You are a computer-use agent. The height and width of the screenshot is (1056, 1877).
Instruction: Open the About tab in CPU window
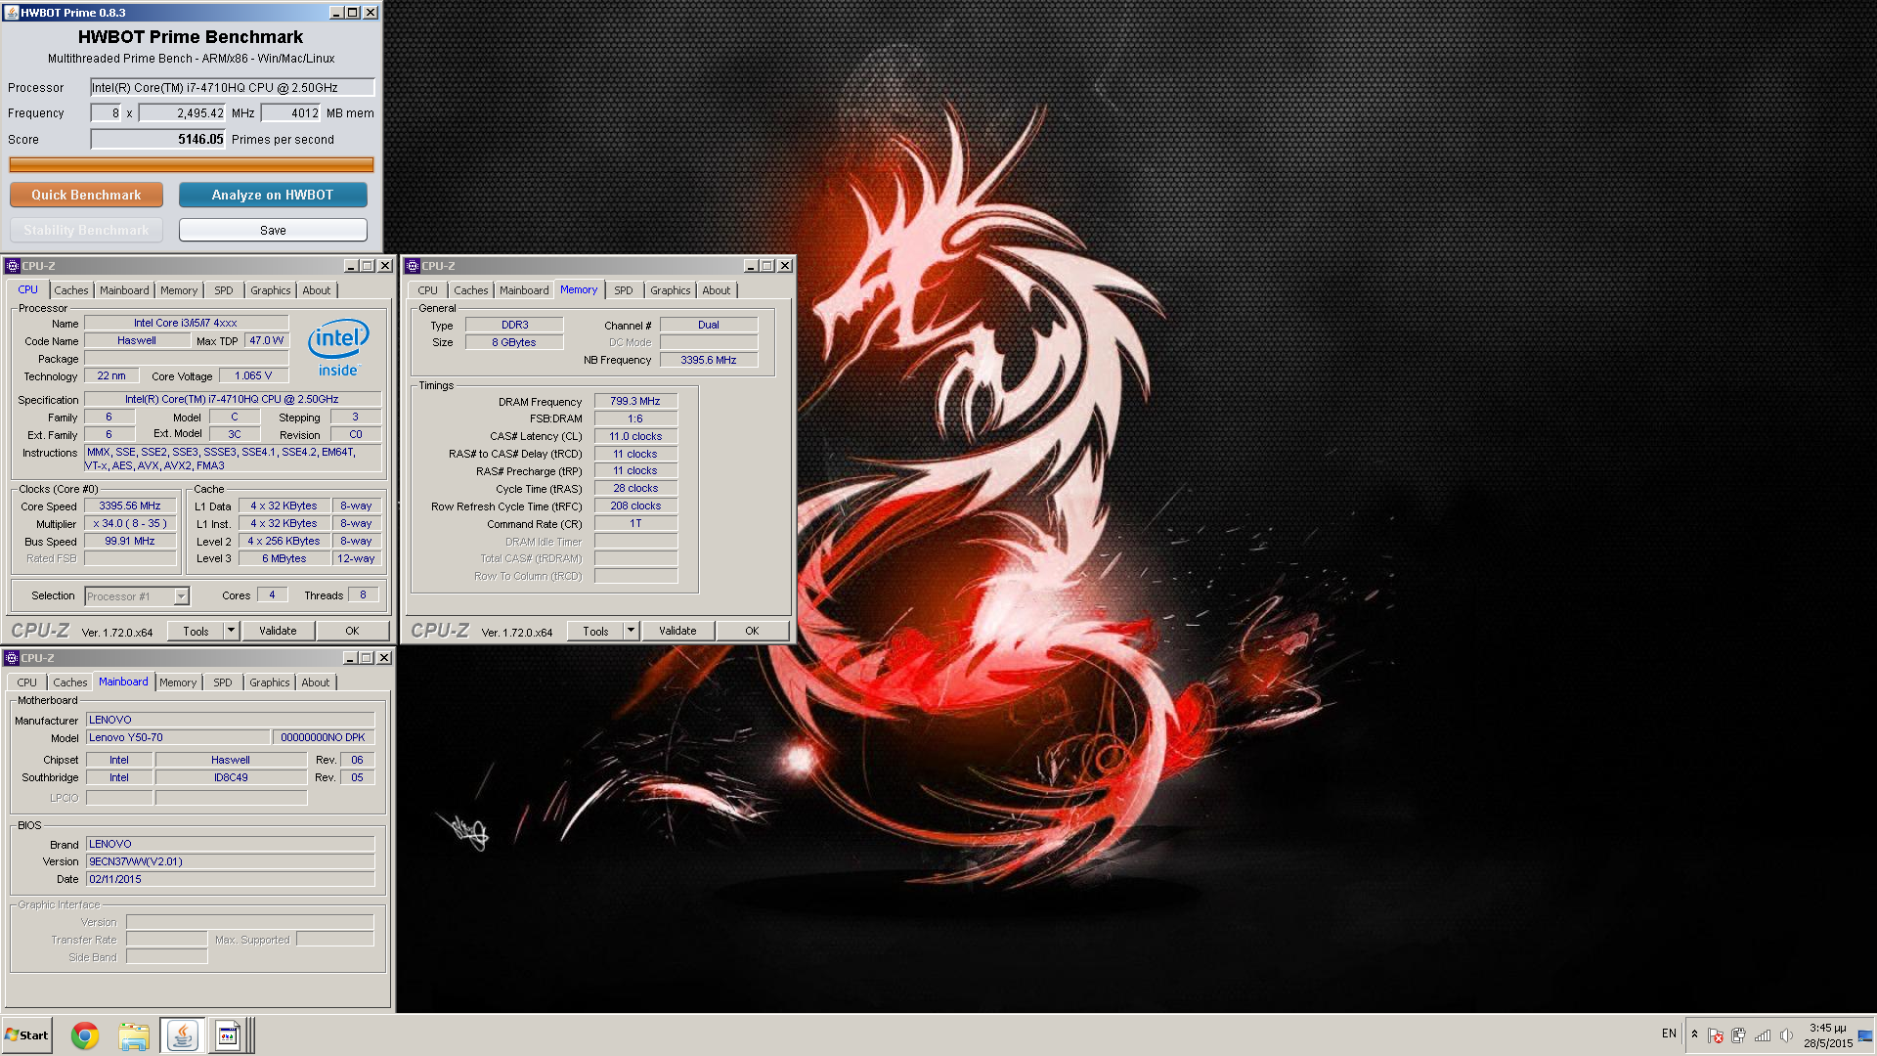pyautogui.click(x=316, y=290)
